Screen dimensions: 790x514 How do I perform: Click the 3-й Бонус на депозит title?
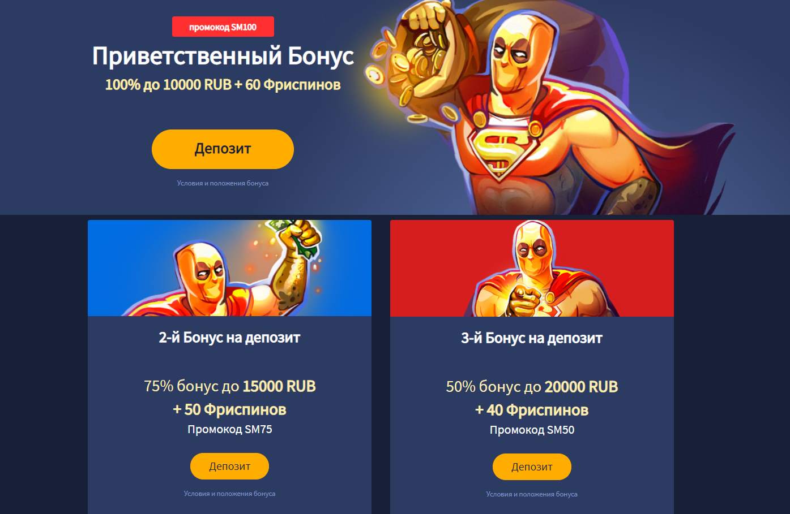click(532, 338)
